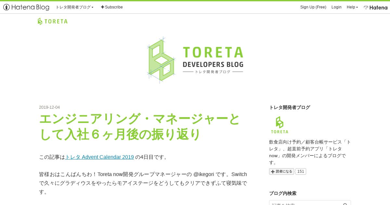Click the ブログ内検索 heading
This screenshot has height=205, width=390.
(x=283, y=193)
